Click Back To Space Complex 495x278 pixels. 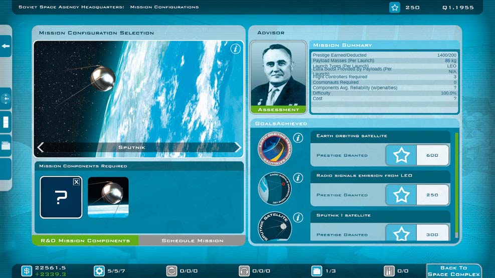coord(454,271)
